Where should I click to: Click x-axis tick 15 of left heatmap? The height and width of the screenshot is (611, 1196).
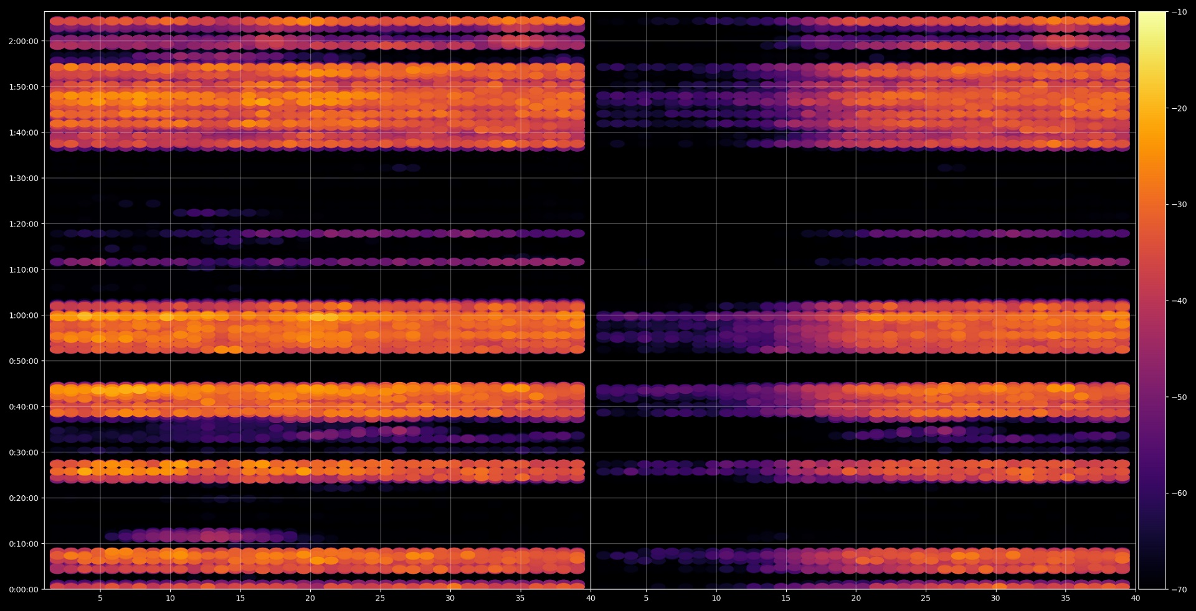point(240,598)
